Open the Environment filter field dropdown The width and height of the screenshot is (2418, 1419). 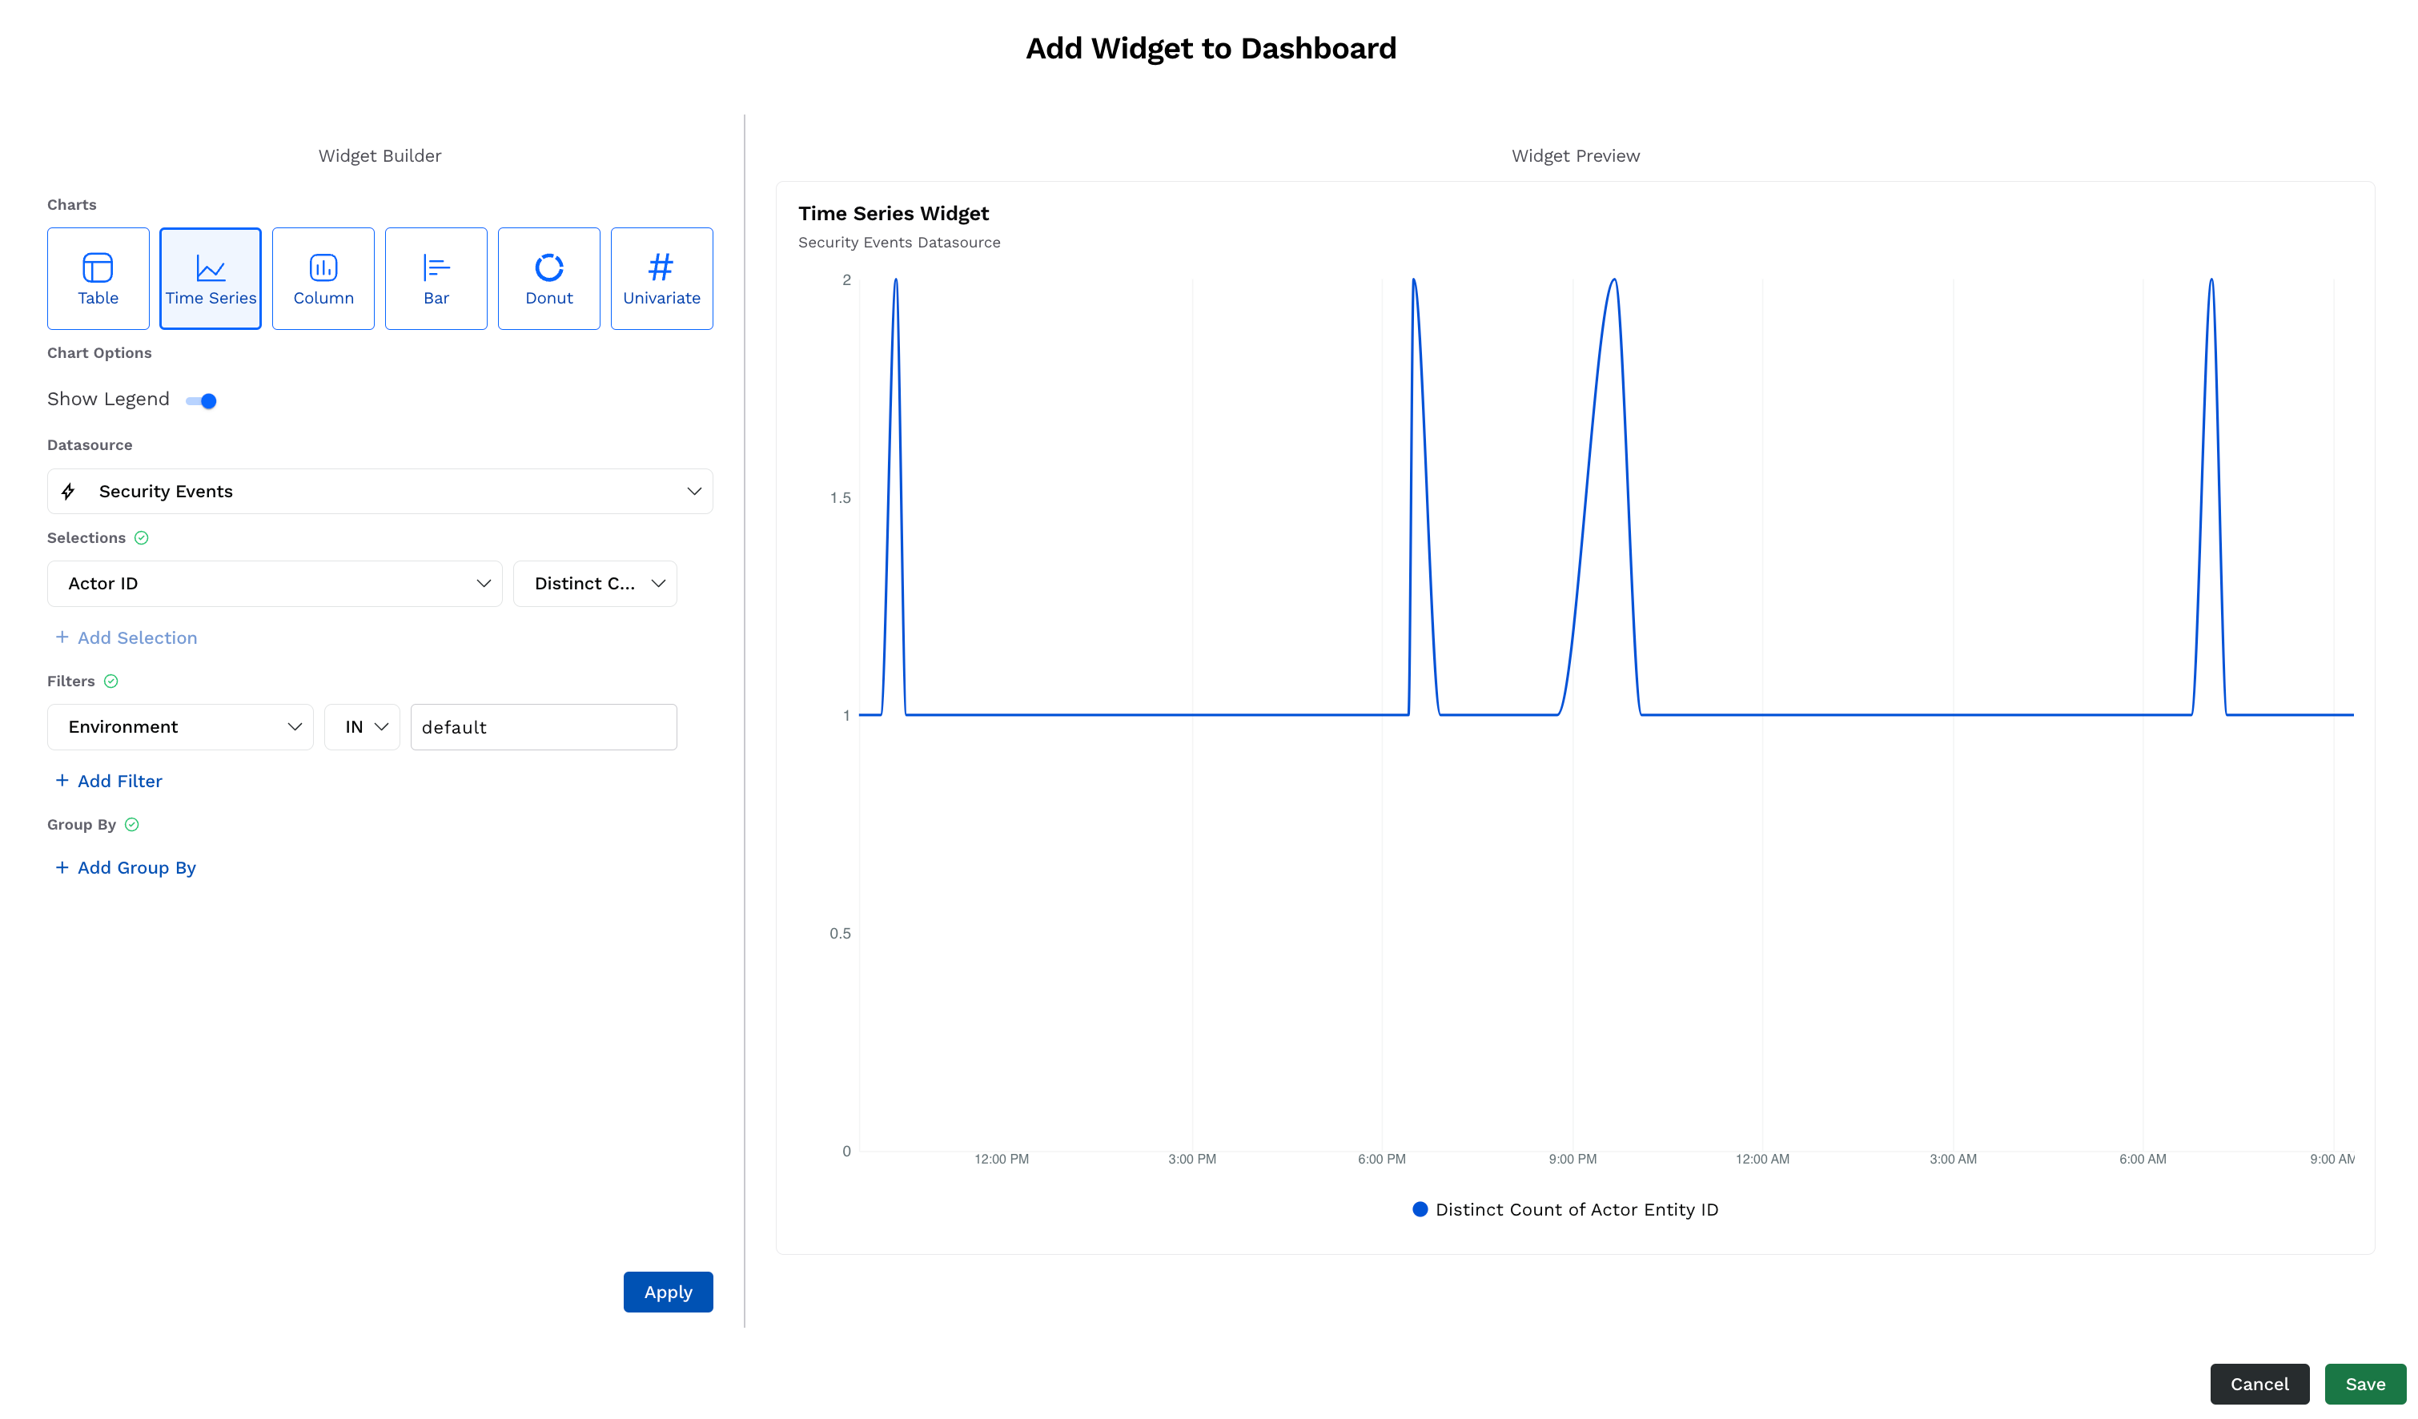180,727
